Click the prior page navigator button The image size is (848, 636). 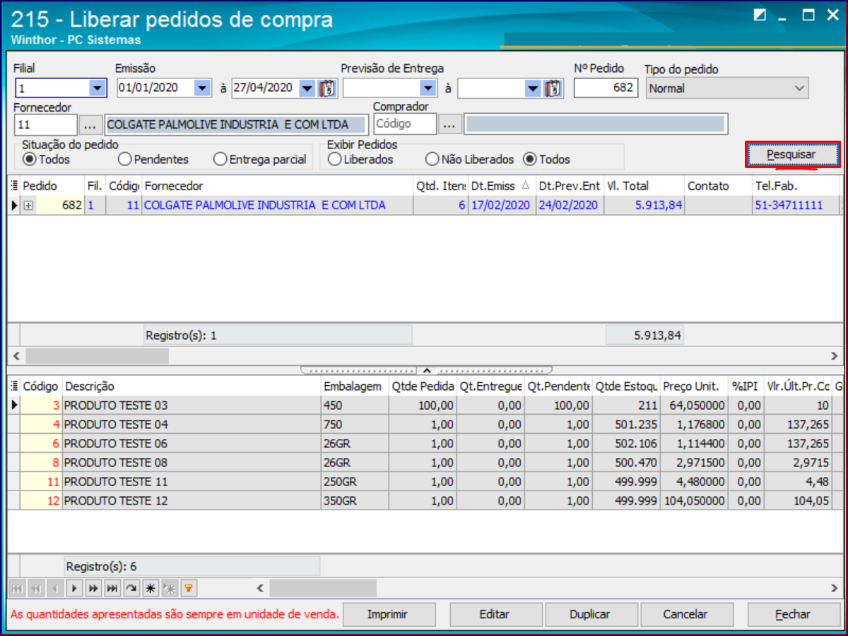point(36,588)
